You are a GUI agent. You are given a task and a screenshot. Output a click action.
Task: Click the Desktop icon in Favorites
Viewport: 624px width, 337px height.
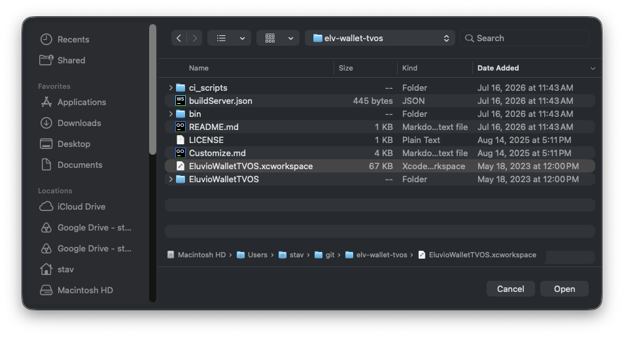(x=46, y=144)
